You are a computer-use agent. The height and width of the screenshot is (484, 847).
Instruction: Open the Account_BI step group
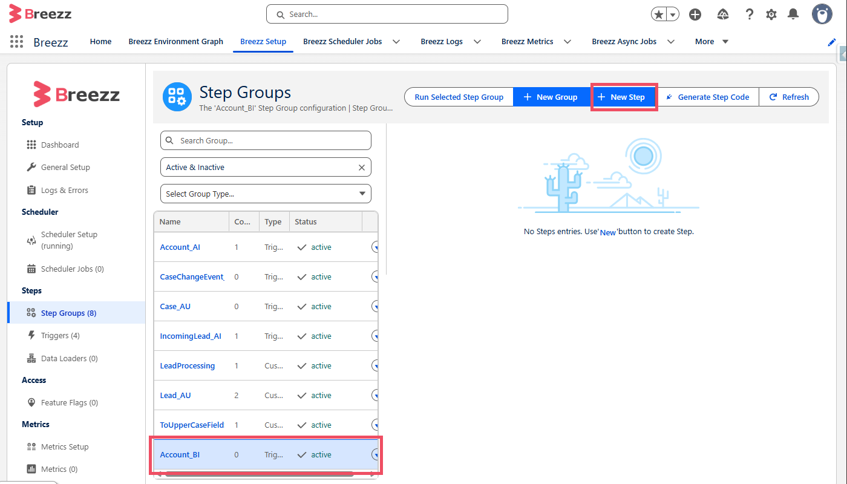(x=180, y=454)
